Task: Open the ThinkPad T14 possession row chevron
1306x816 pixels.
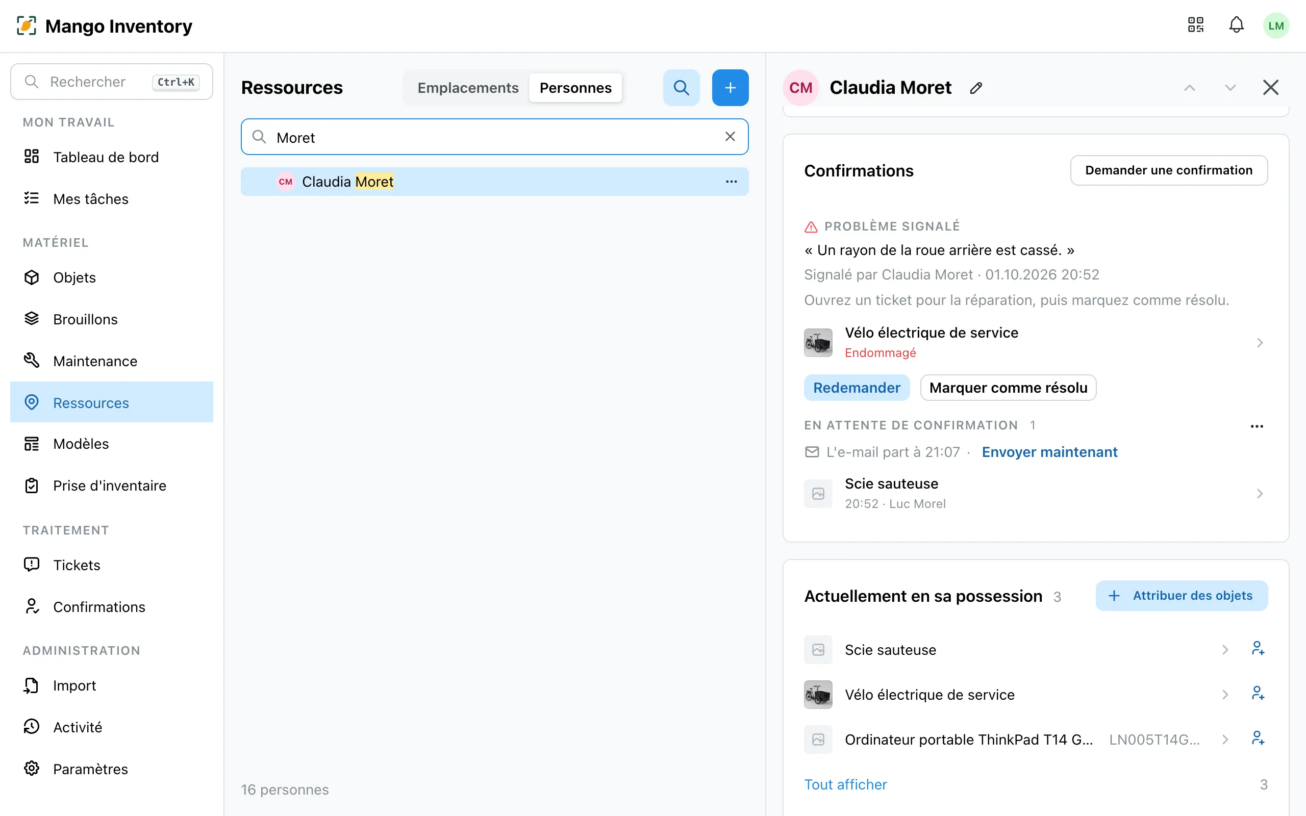Action: (x=1225, y=739)
